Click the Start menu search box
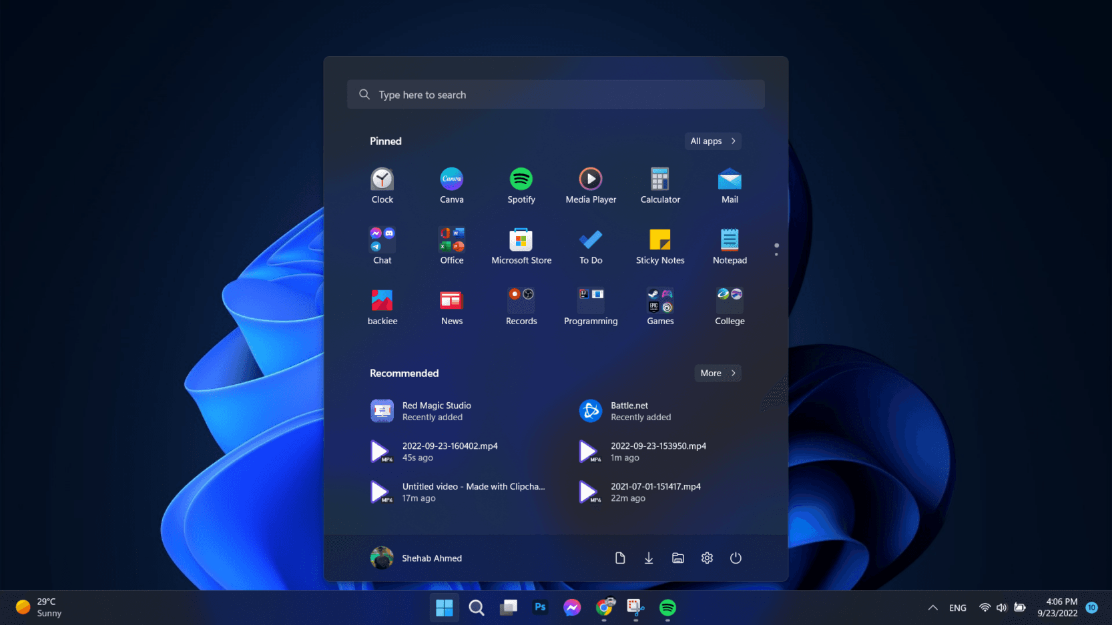The height and width of the screenshot is (625, 1112). 556,95
